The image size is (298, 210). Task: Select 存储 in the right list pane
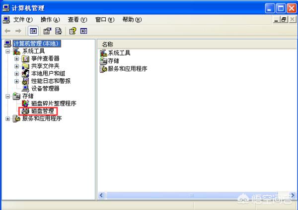(114, 61)
